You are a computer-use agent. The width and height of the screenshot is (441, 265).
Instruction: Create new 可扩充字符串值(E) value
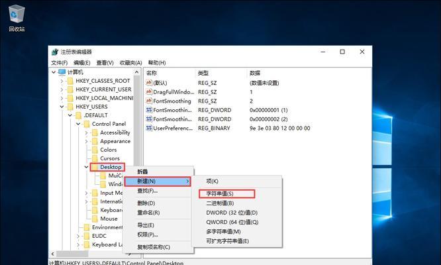[237, 241]
